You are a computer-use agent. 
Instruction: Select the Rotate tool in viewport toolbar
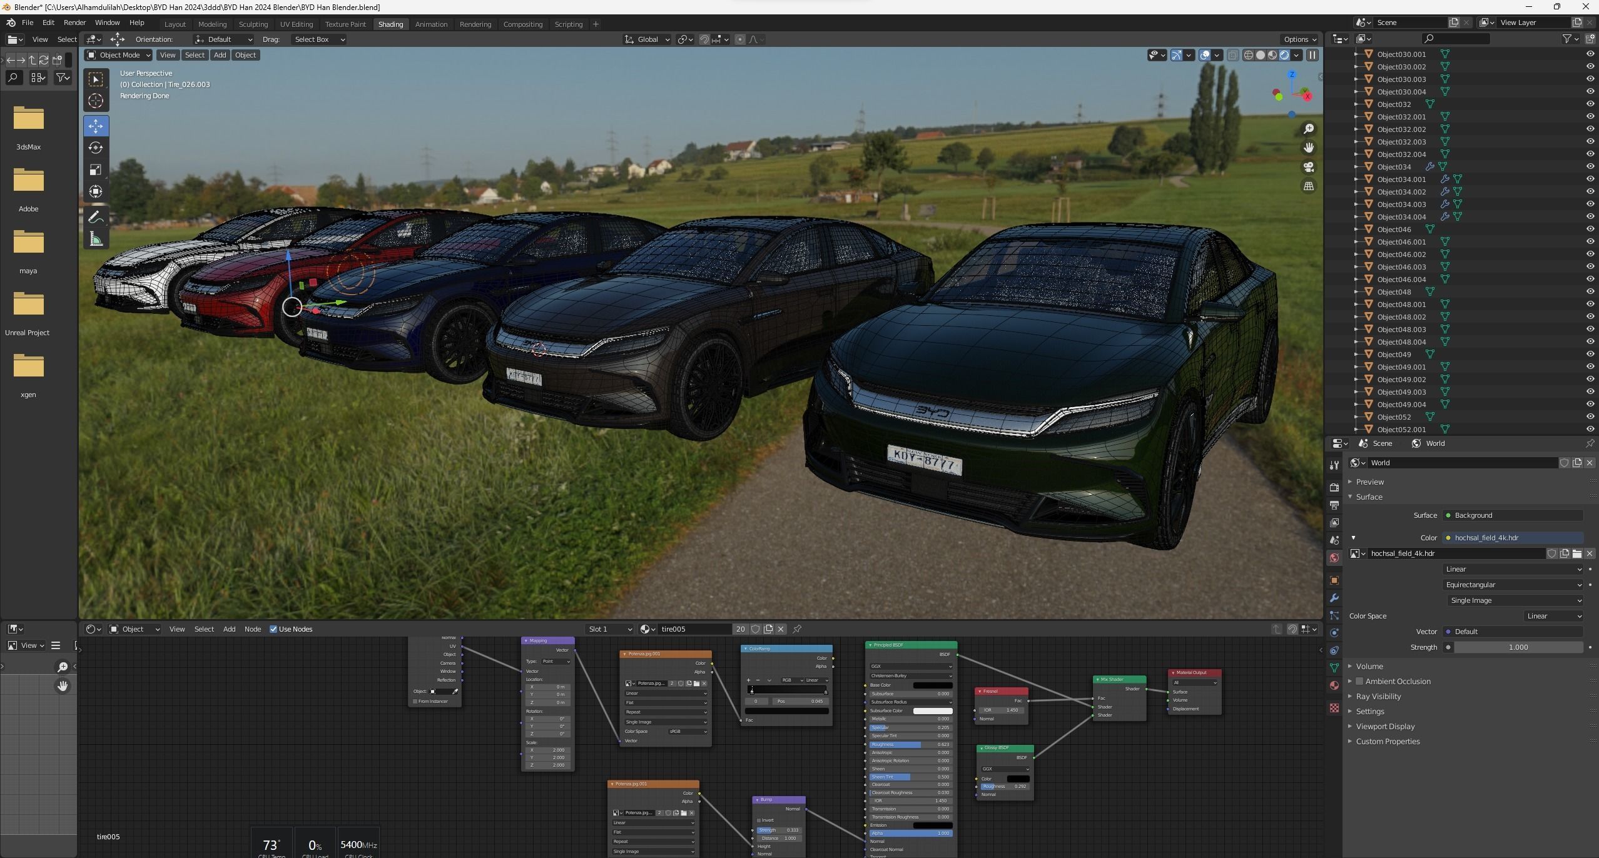click(96, 148)
